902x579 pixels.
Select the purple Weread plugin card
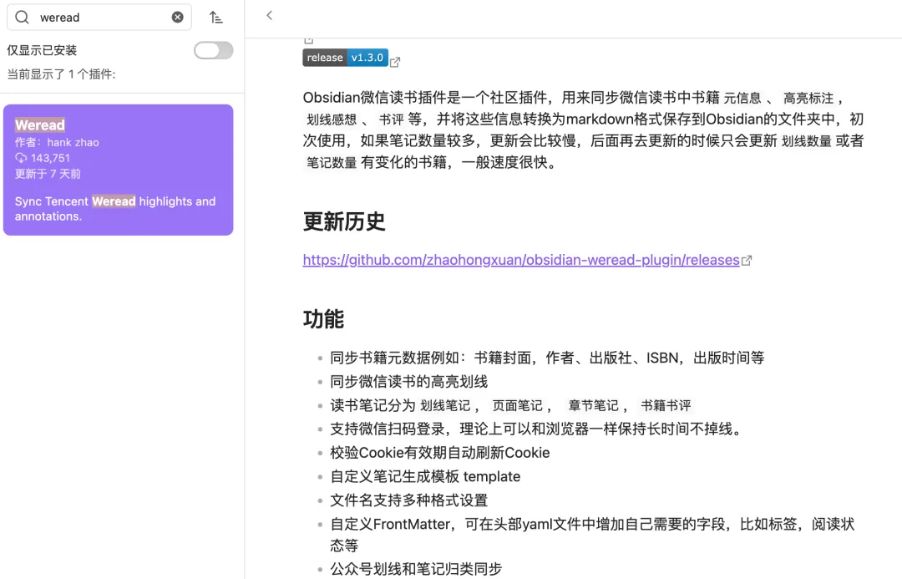pyautogui.click(x=118, y=170)
